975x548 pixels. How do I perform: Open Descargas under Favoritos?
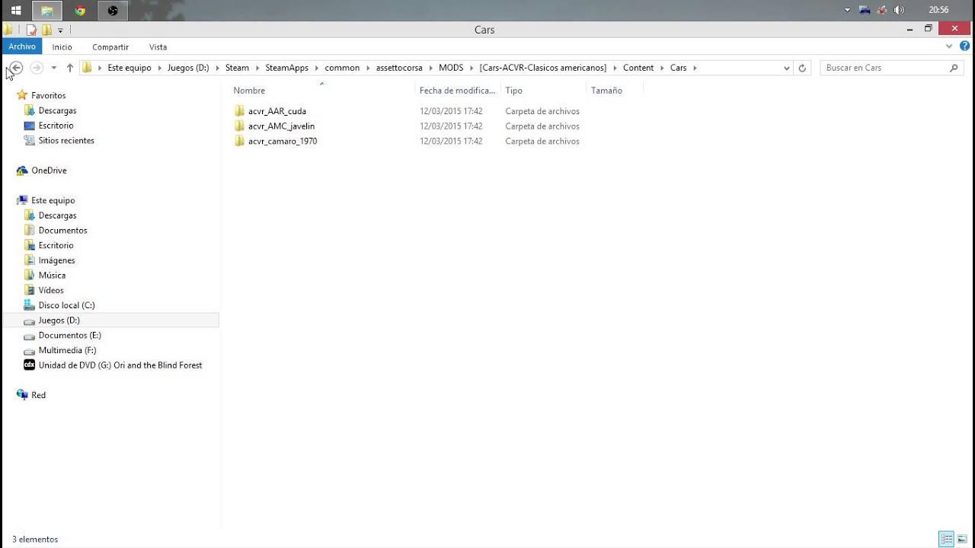pyautogui.click(x=57, y=110)
